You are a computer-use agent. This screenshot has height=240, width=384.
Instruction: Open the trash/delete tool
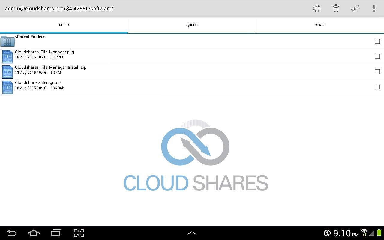pyautogui.click(x=336, y=8)
